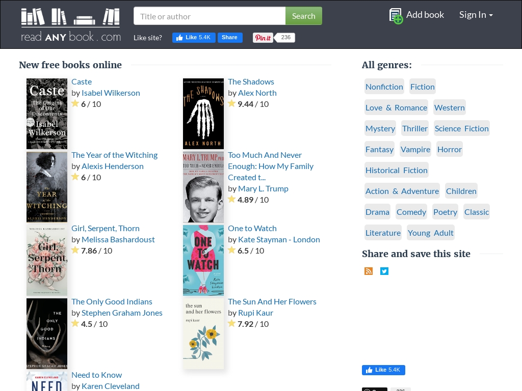Open the Too Much And Never Enough cover
The width and height of the screenshot is (522, 391).
pyautogui.click(x=203, y=187)
